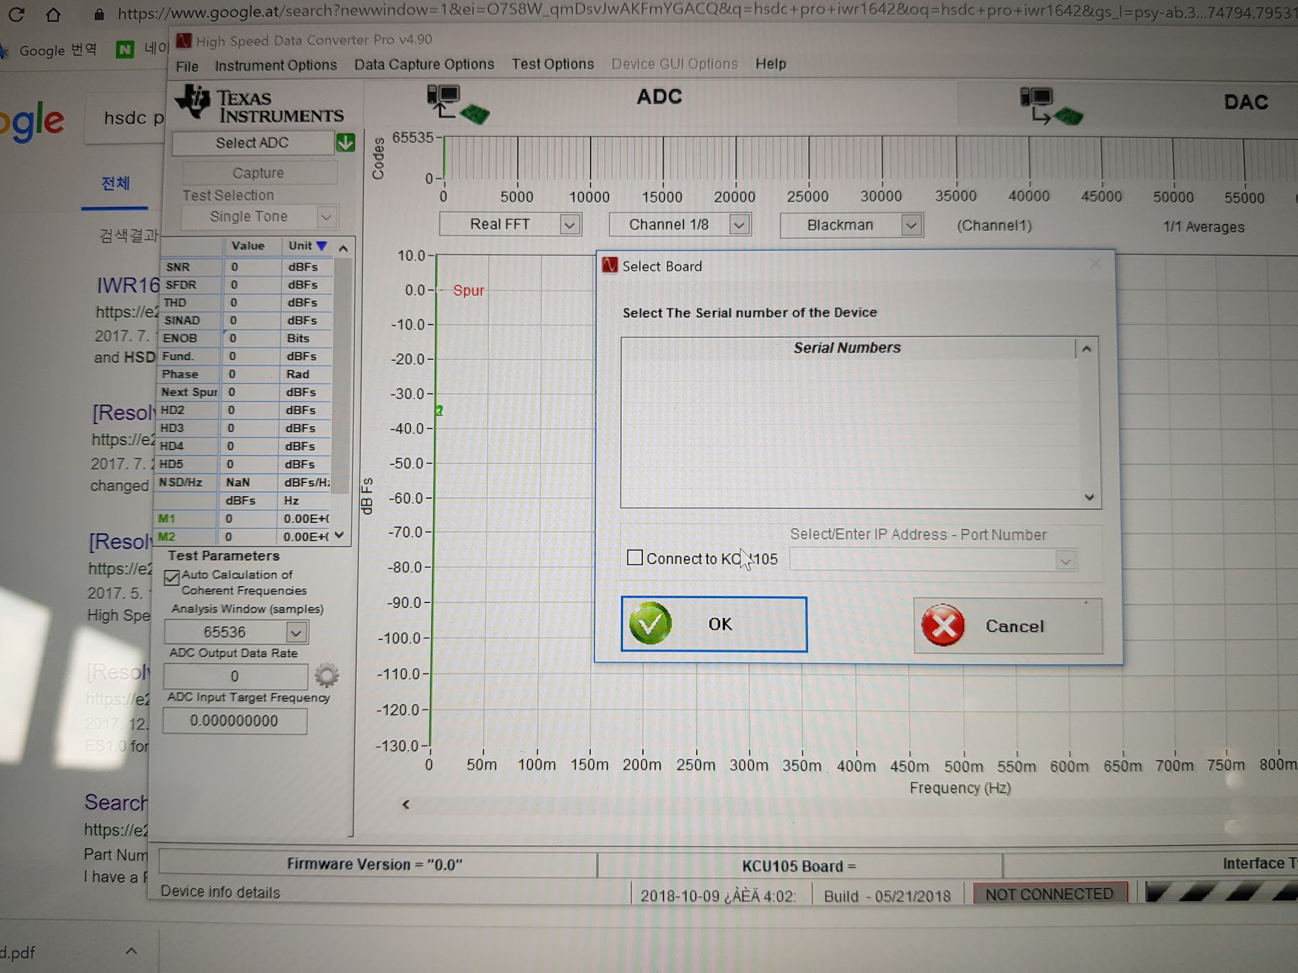This screenshot has height=973, width=1298.
Task: Open the Data Capture Options menu
Action: click(x=424, y=64)
